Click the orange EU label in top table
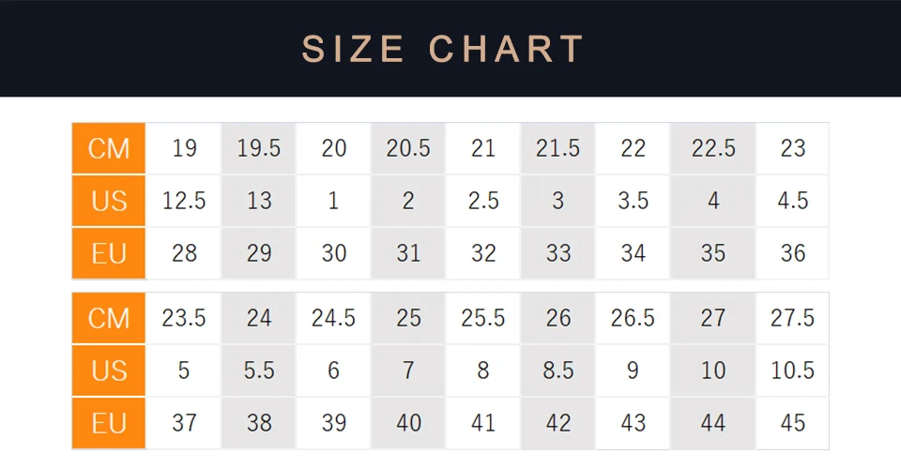 (x=109, y=253)
